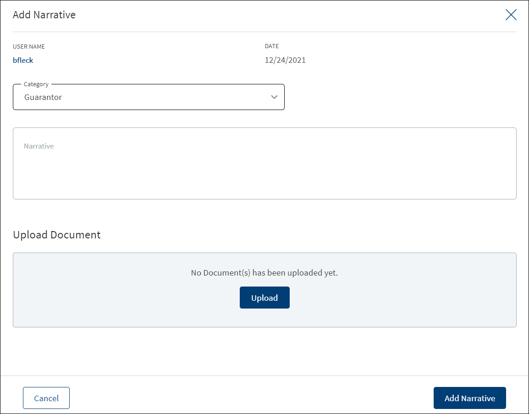529x414 pixels.
Task: Open the bfleck user name link
Action: point(23,60)
